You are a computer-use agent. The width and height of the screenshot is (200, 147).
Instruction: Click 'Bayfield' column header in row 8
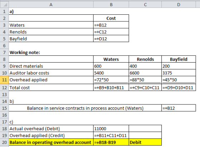click(179, 59)
